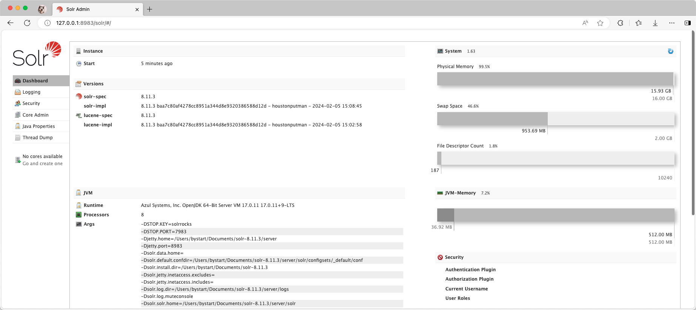This screenshot has height=310, width=696.
Task: Click the browser back arrow
Action: 11,23
